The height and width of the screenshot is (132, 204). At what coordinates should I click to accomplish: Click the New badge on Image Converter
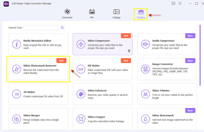(190, 61)
